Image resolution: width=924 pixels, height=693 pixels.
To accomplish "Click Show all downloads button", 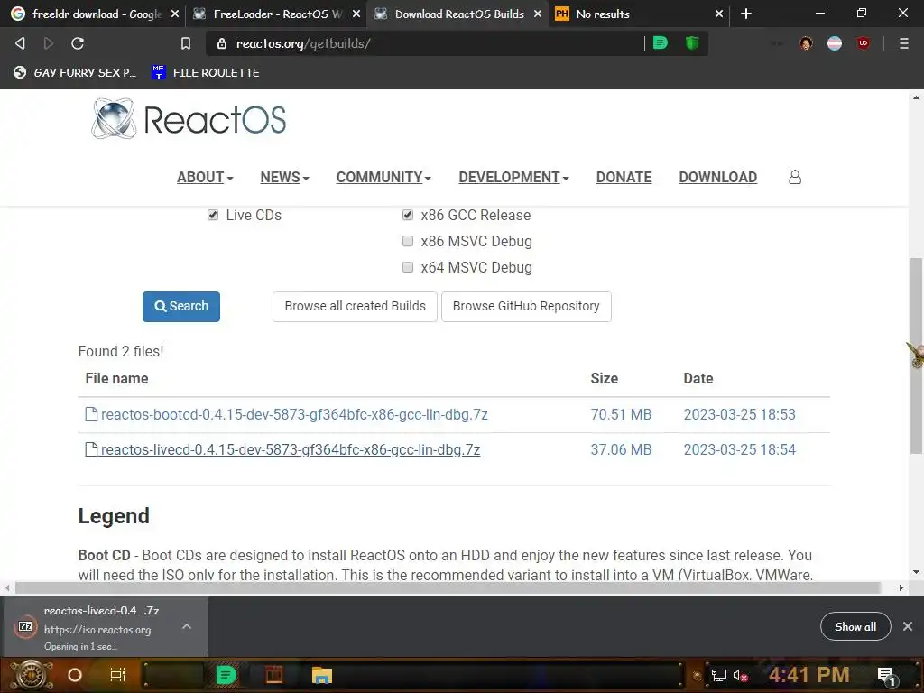I will (x=855, y=626).
